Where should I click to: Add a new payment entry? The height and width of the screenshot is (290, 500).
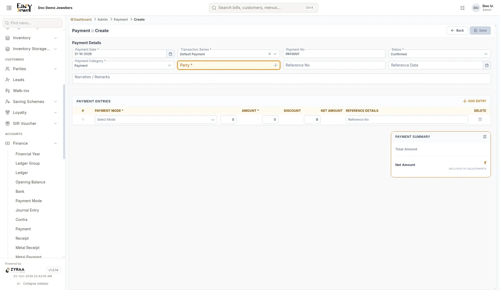tap(474, 101)
